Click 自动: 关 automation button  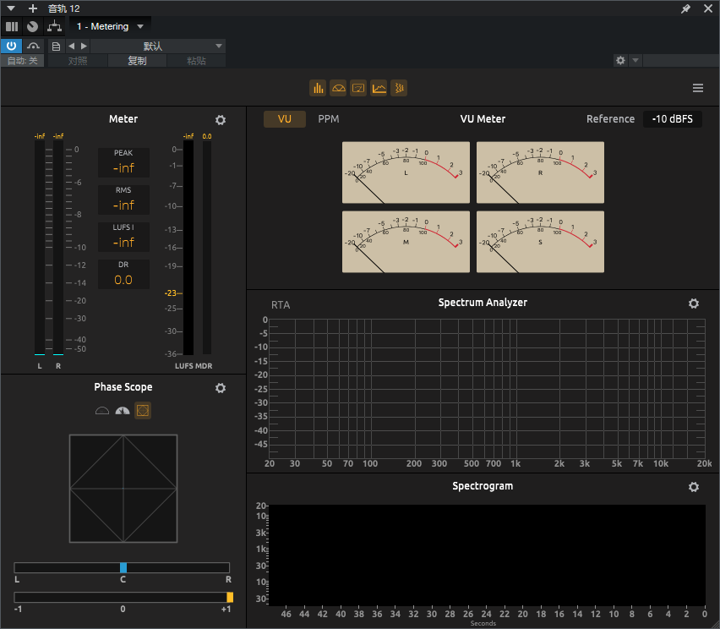coord(23,61)
